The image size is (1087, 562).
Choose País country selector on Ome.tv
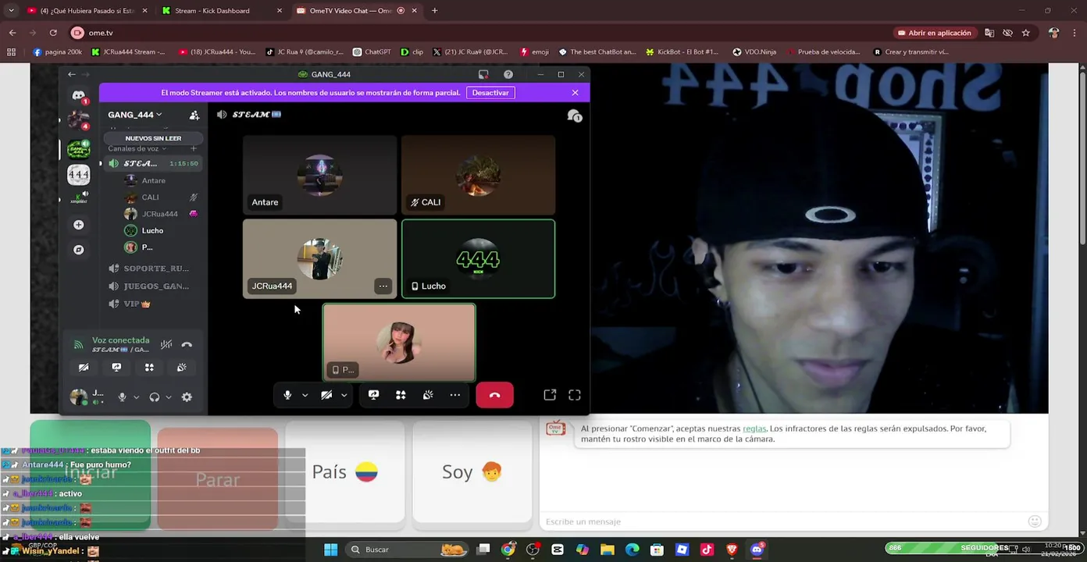click(x=344, y=471)
